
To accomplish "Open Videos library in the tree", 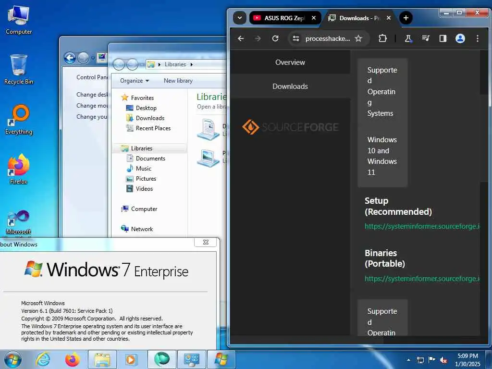I will coord(144,188).
